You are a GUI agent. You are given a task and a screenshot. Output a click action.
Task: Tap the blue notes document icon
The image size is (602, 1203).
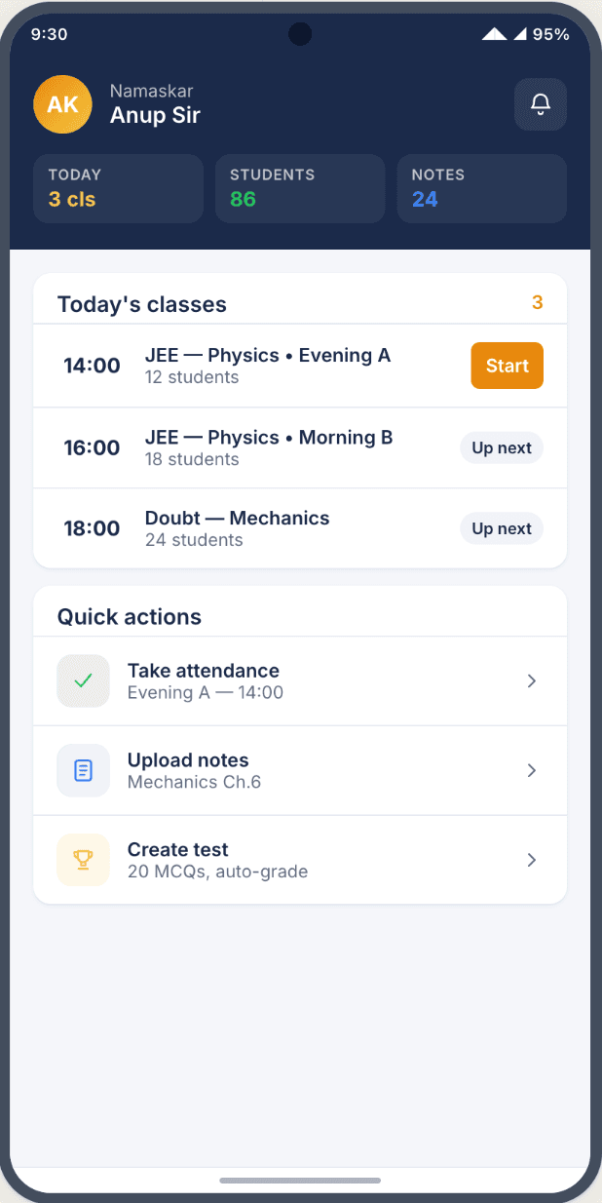click(83, 770)
